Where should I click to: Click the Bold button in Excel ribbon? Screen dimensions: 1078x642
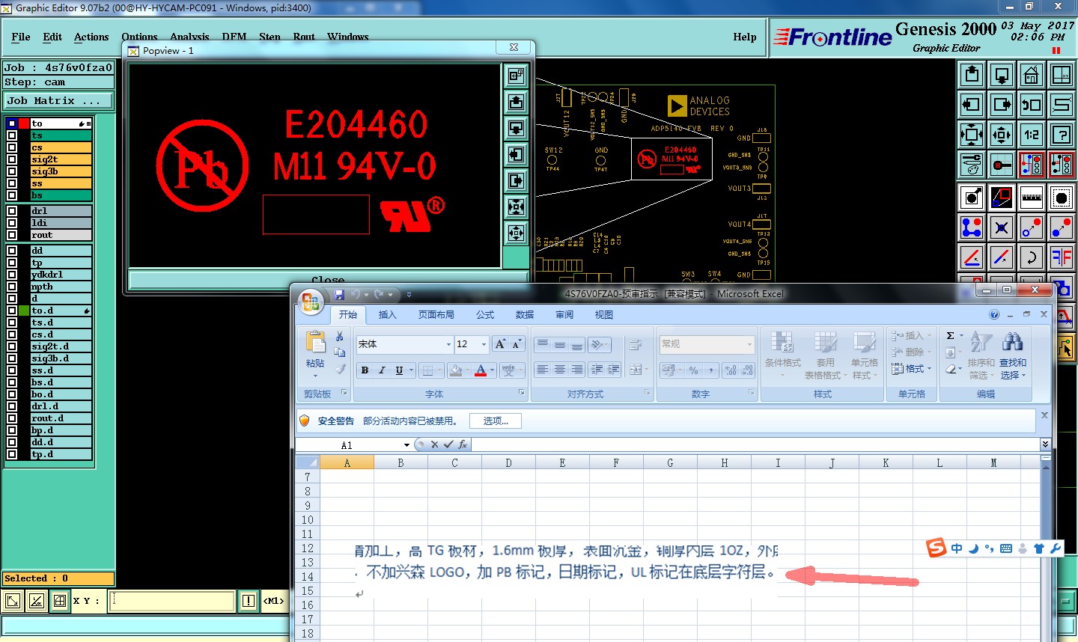pyautogui.click(x=365, y=370)
